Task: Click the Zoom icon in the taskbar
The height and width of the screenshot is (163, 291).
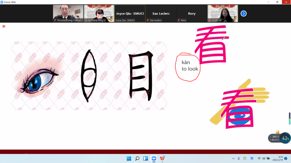Action: pos(154,159)
